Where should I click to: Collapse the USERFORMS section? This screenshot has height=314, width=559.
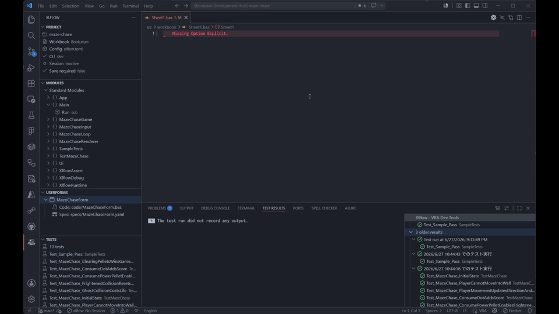(x=56, y=192)
